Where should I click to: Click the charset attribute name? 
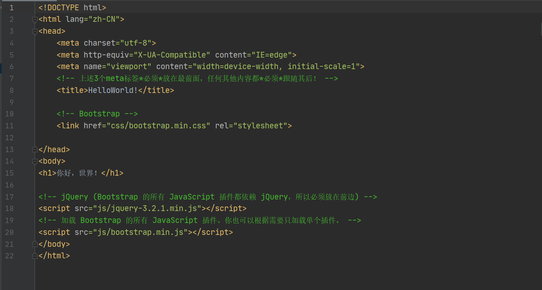tap(100, 43)
